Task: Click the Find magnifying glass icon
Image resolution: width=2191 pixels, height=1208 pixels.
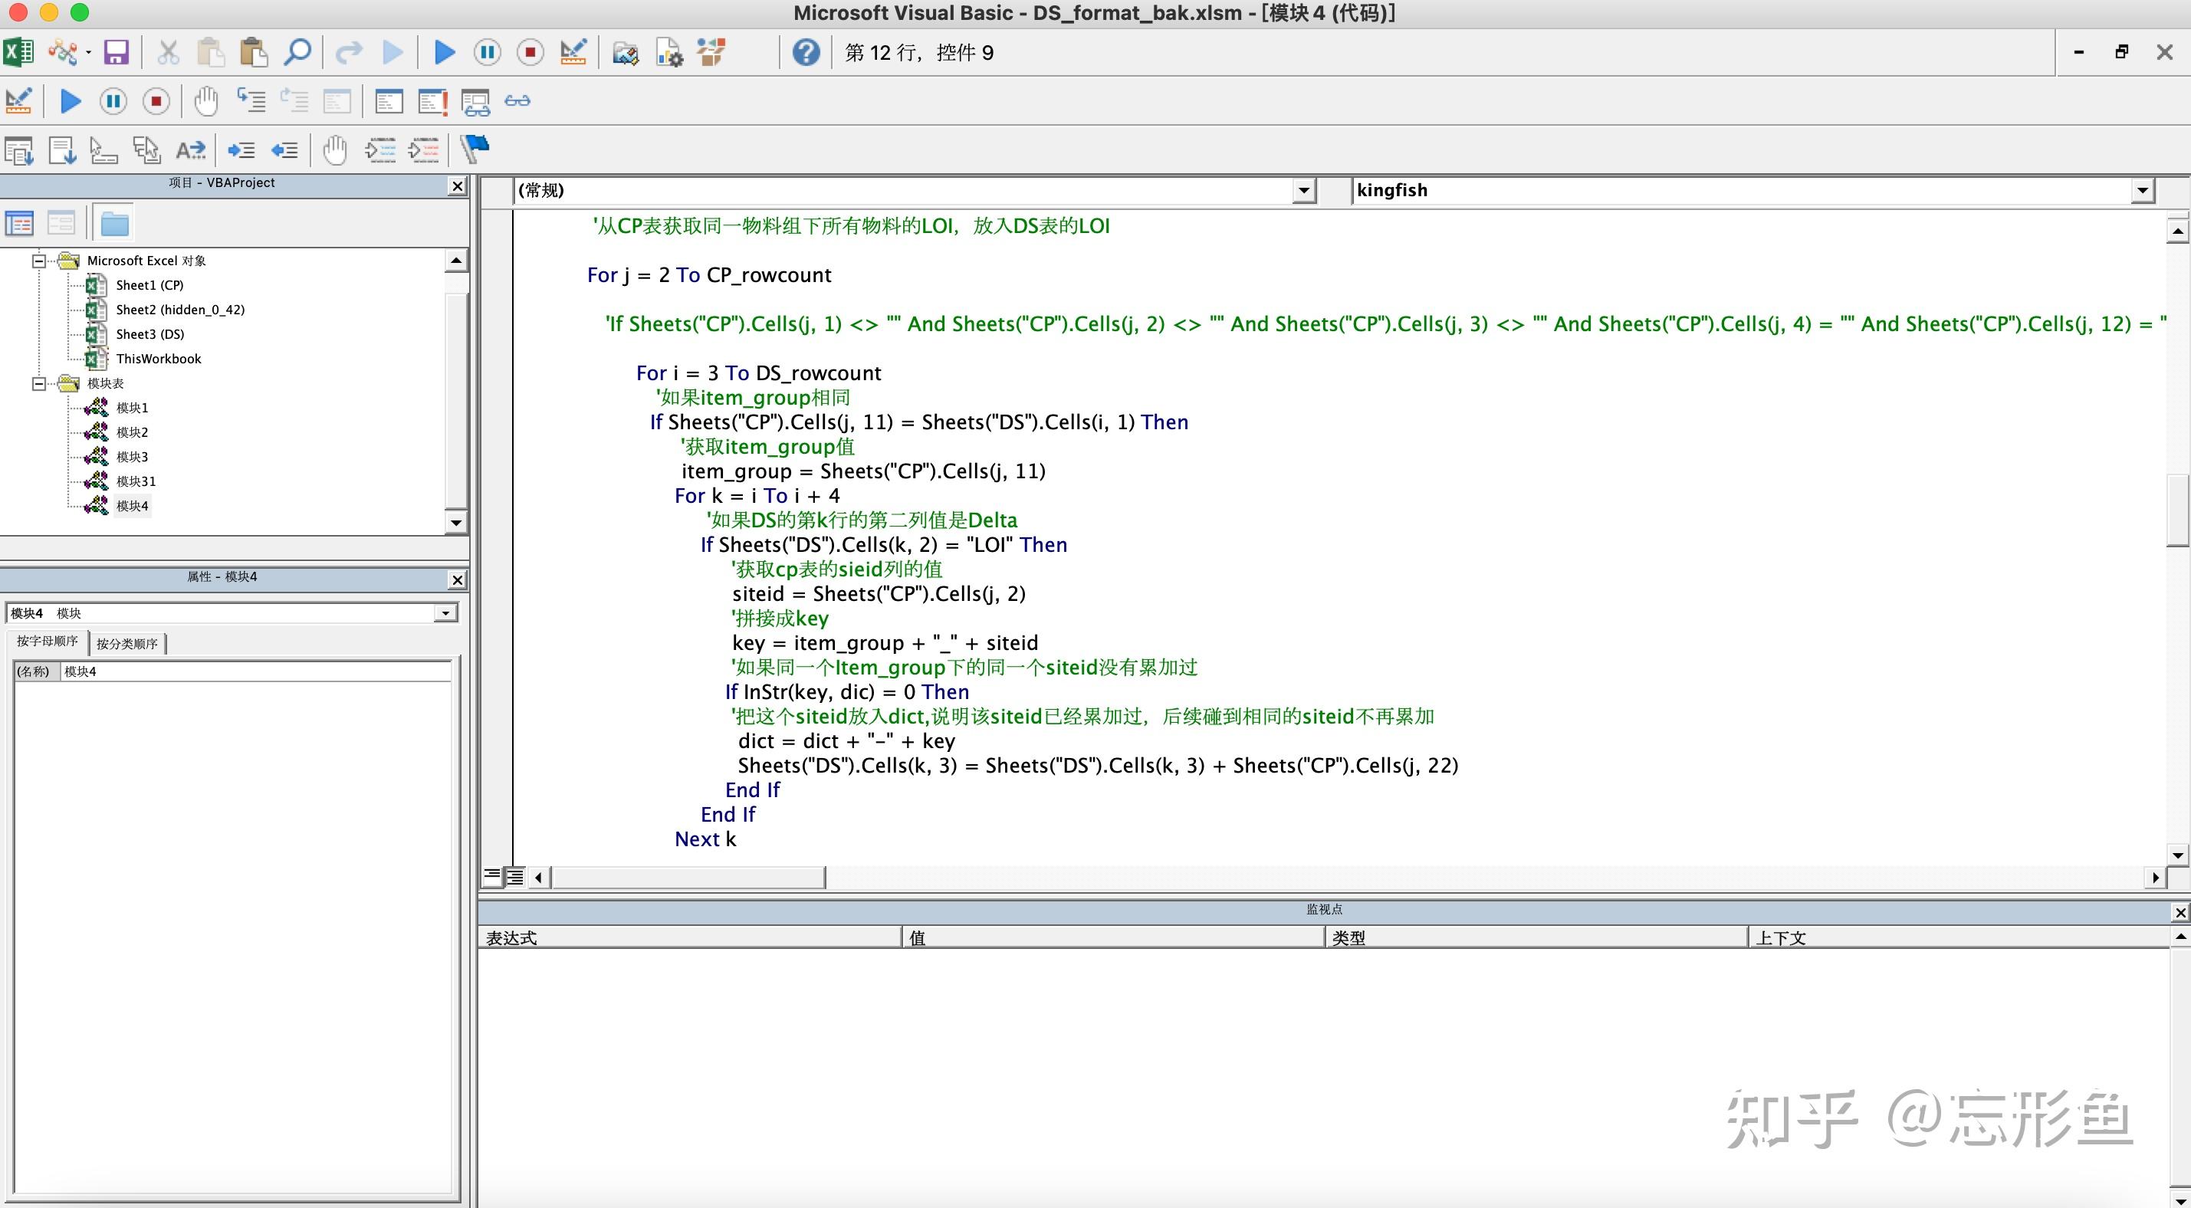Action: click(297, 53)
